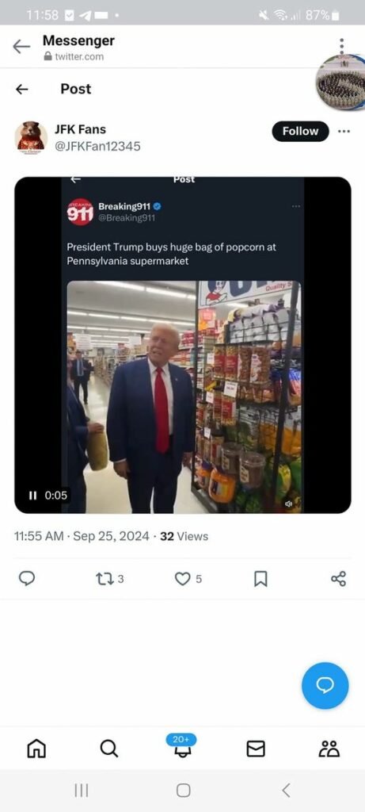Toggle video sound speaker icon
The image size is (365, 812).
pos(288,504)
